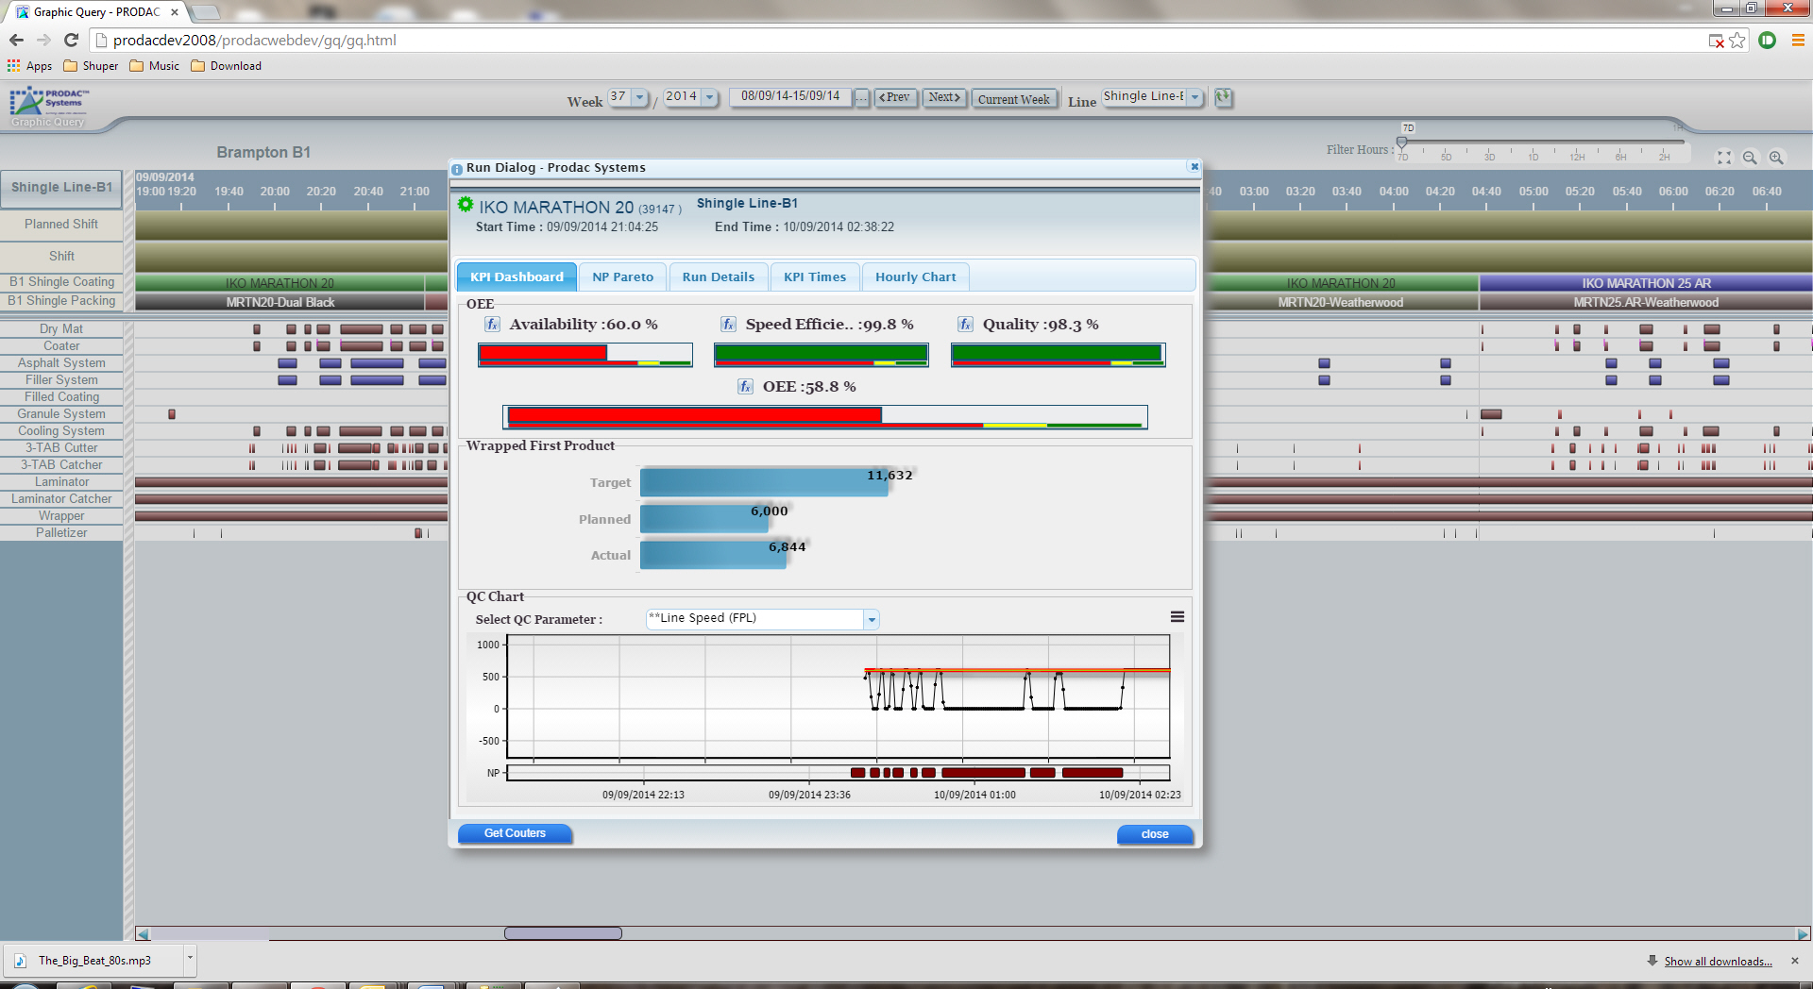This screenshot has height=989, width=1813.
Task: Click the zoom in magnifier icon
Action: click(x=1776, y=158)
